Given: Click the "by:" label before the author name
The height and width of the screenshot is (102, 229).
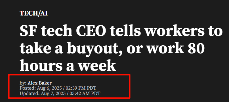Looking at the screenshot, I should pos(23,83).
